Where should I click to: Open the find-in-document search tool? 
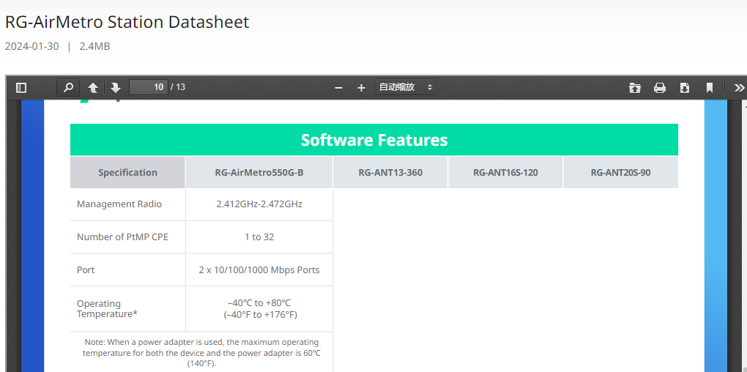(x=68, y=88)
